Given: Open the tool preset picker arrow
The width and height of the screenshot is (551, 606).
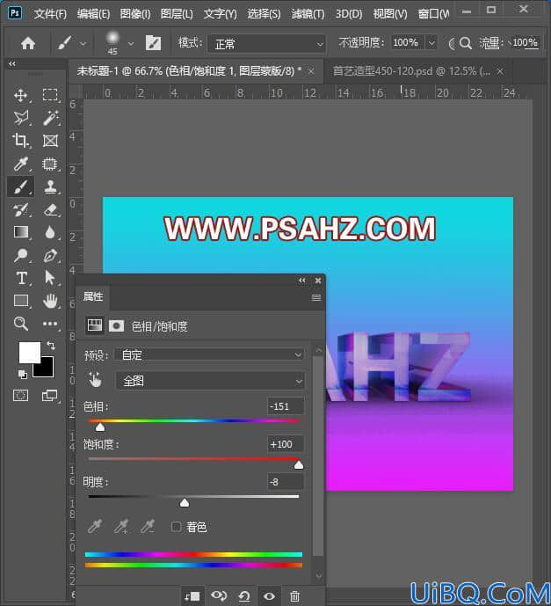Looking at the screenshot, I should click(x=83, y=44).
